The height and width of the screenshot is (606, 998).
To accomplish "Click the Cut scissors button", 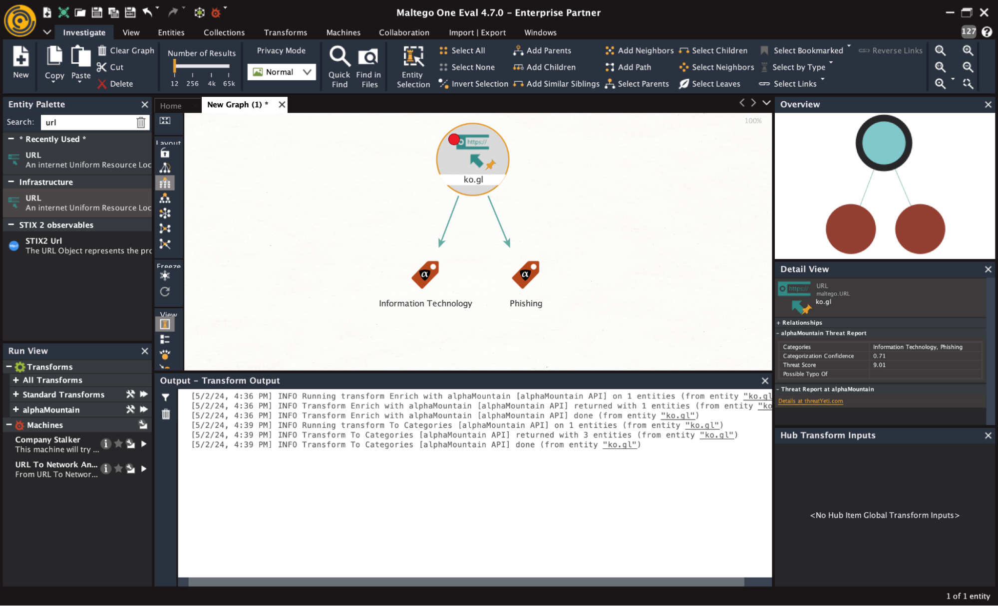I will point(110,67).
